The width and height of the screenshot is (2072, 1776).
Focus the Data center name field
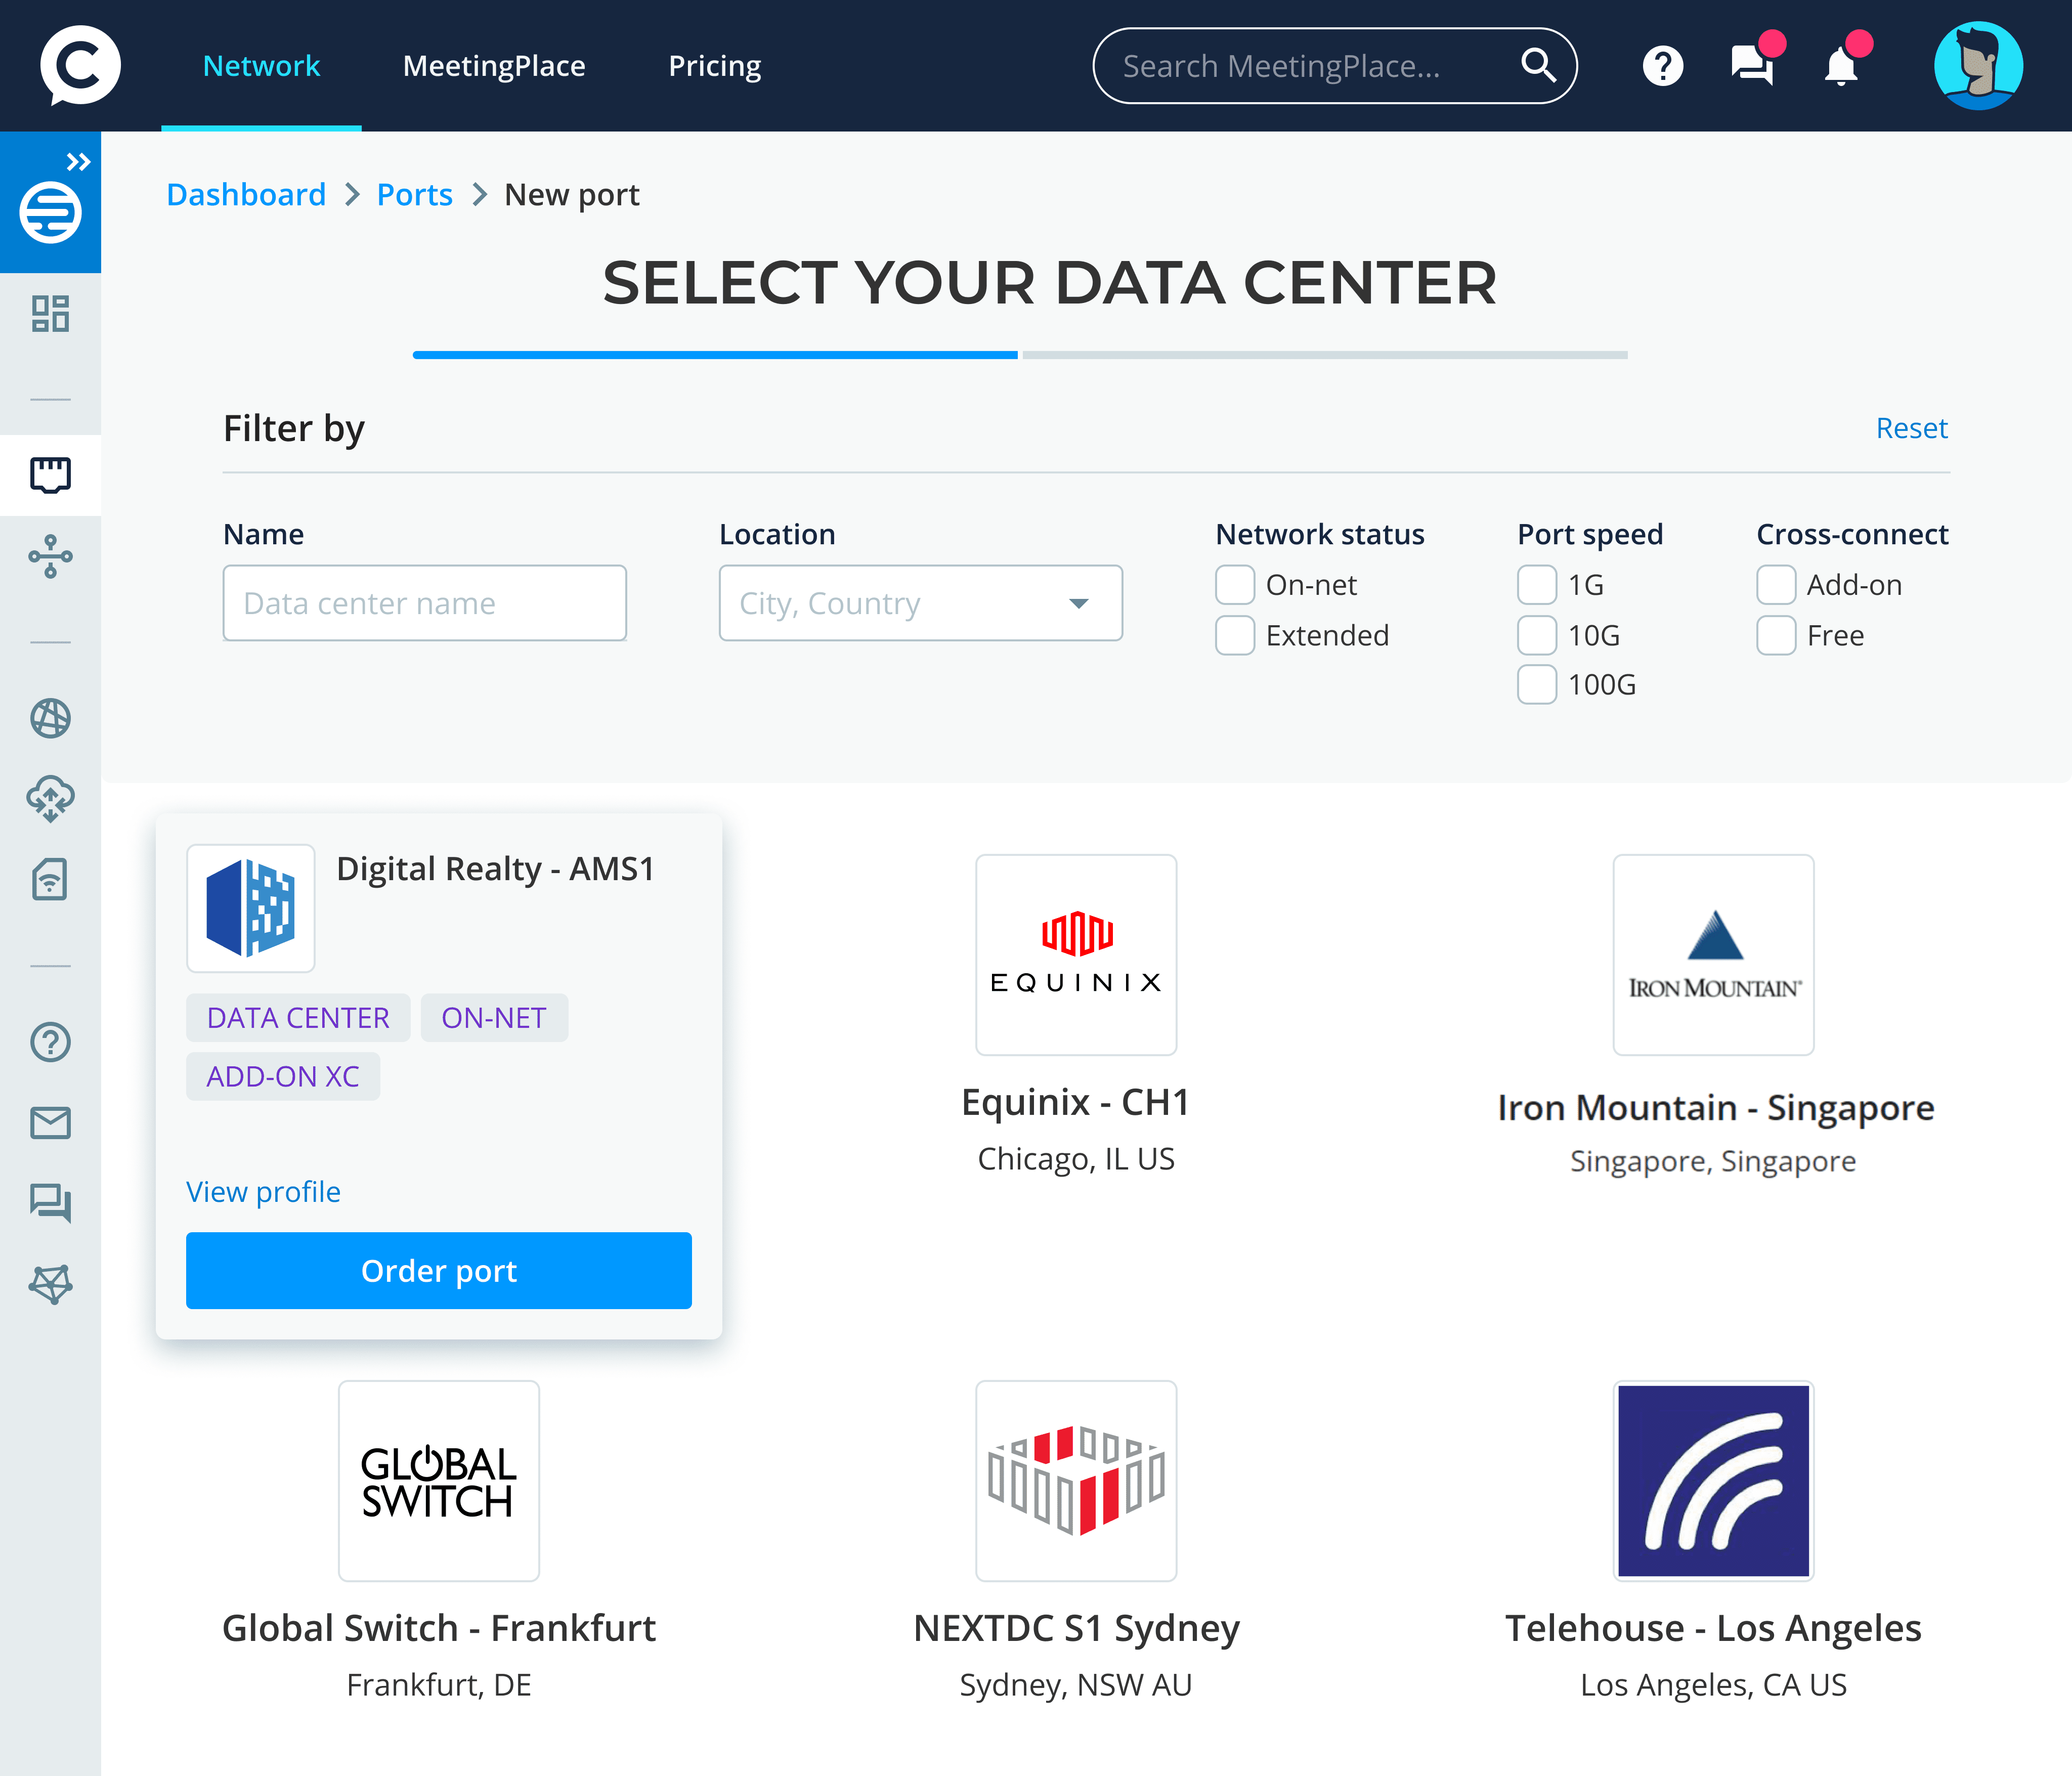coord(425,603)
